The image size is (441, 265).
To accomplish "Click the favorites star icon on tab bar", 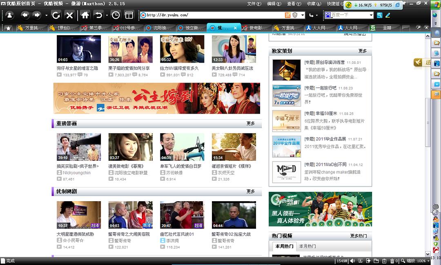I will point(8,28).
